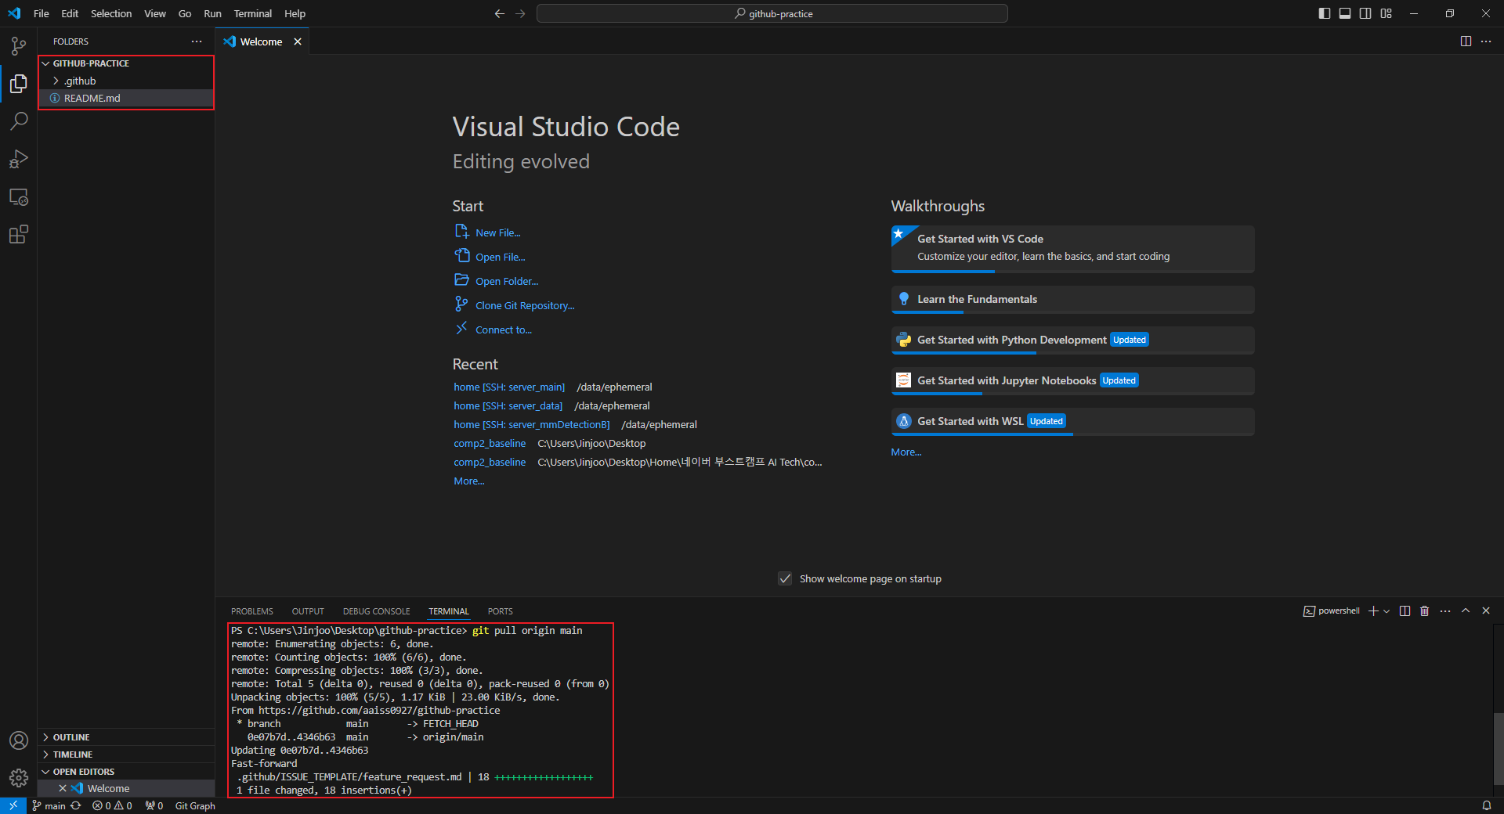Open the Source Control view
Viewport: 1504px width, 814px height.
[x=19, y=46]
